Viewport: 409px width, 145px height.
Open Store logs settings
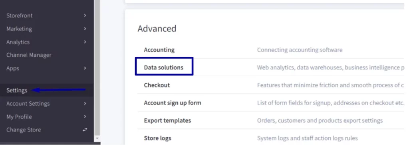click(157, 138)
